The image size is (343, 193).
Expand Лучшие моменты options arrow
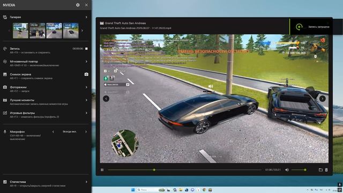(86, 100)
